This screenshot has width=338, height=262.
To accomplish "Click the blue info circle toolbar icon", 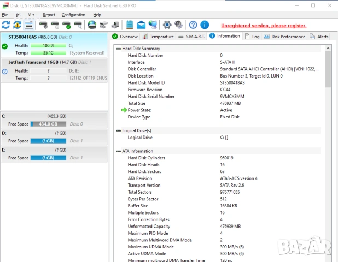I will (204, 25).
